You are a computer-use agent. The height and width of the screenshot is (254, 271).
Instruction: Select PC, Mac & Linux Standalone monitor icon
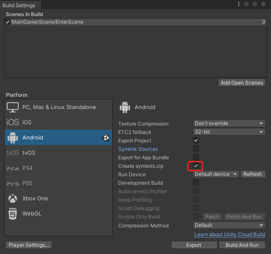13,107
